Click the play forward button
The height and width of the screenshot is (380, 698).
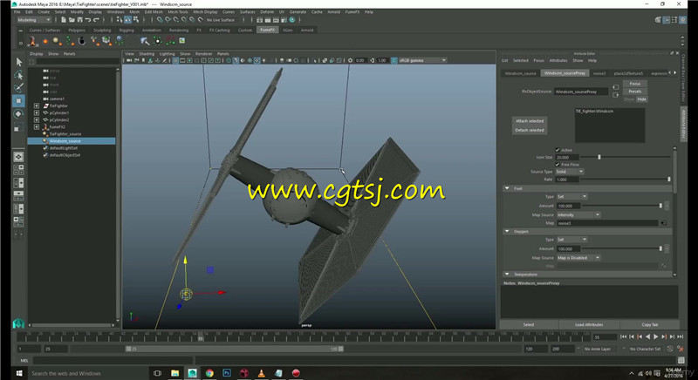click(x=656, y=337)
